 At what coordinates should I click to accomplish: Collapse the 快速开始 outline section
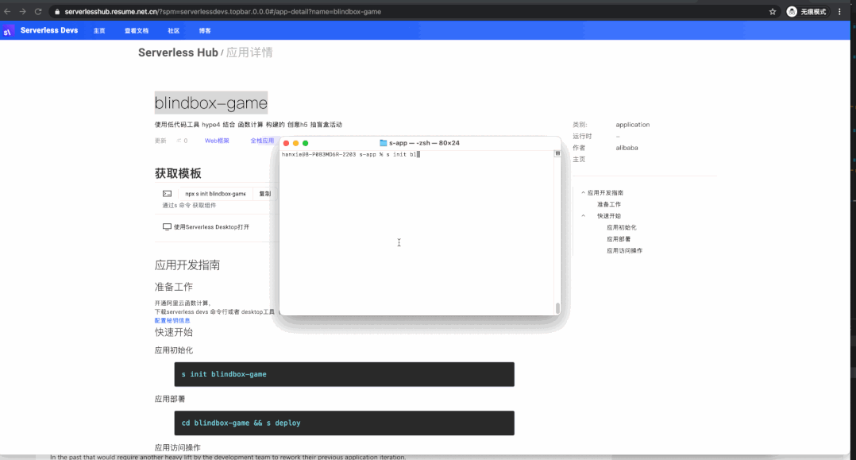click(x=583, y=216)
